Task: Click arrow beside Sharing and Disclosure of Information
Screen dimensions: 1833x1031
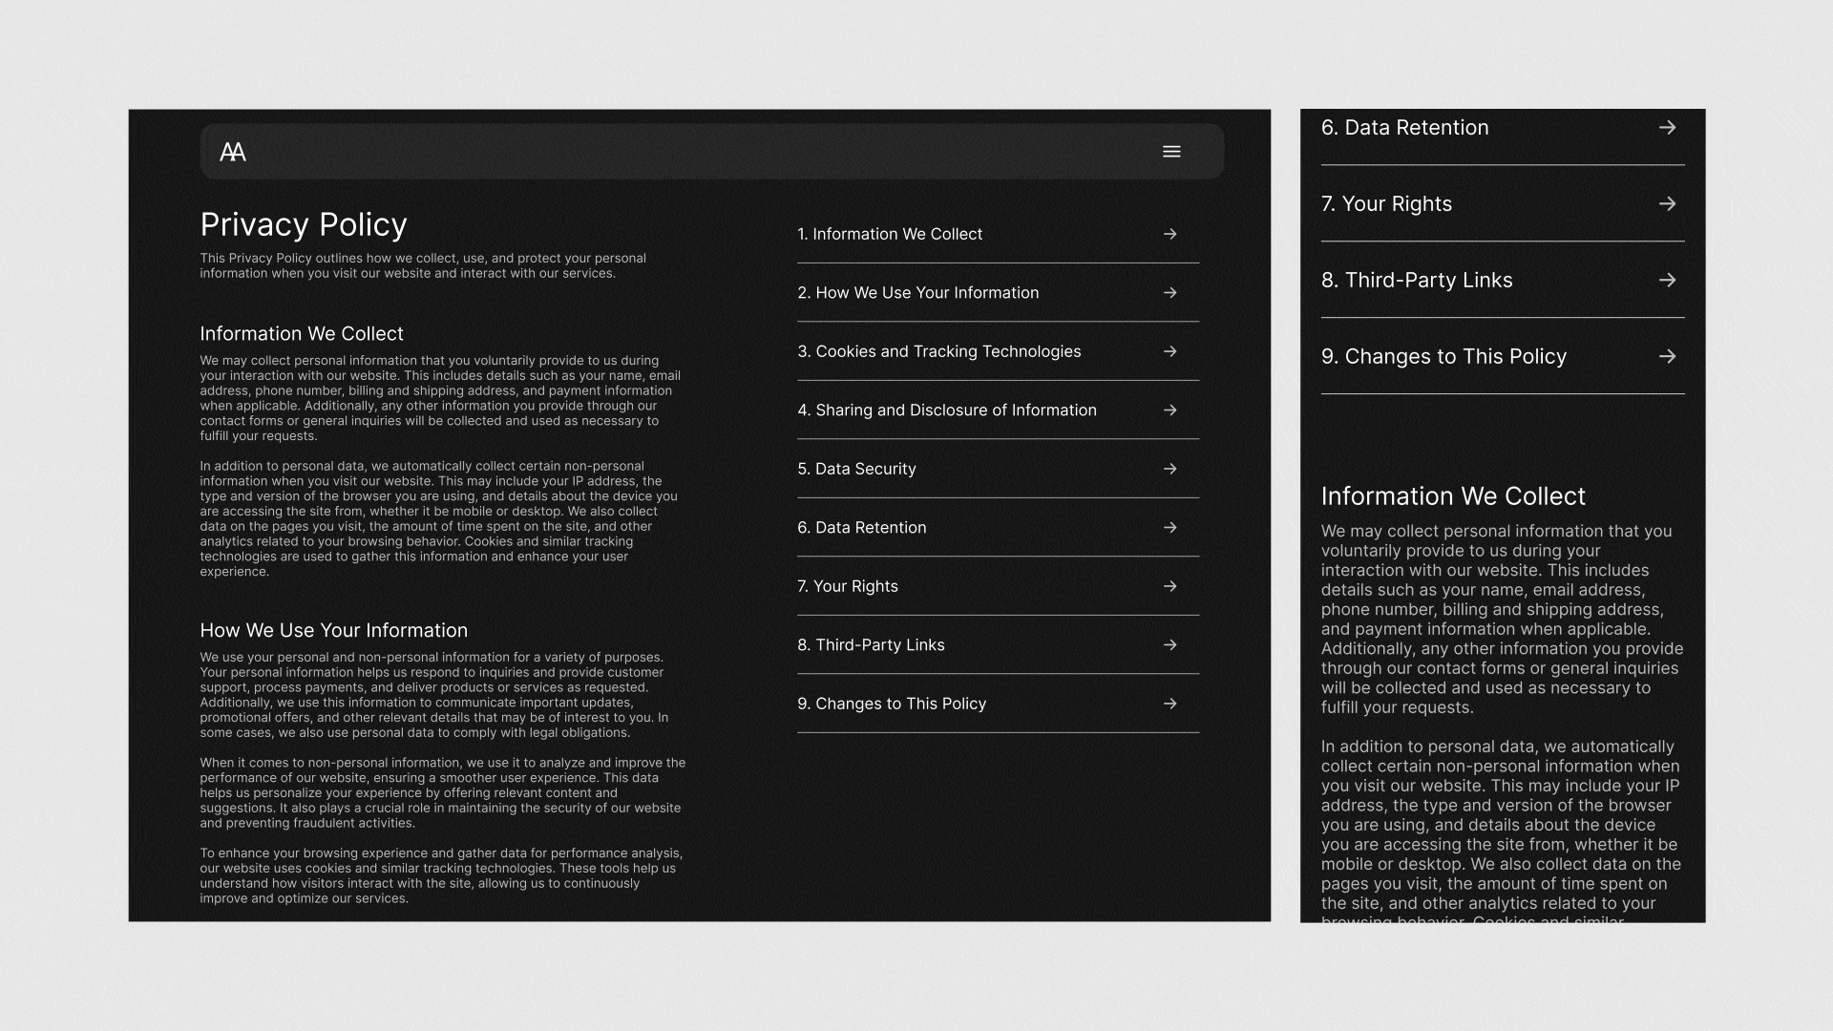Action: coord(1169,410)
